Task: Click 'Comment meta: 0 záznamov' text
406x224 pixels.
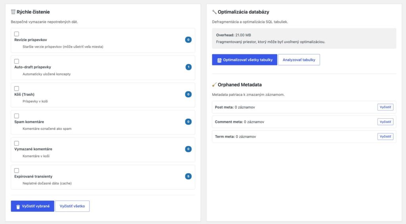Action: (239, 122)
